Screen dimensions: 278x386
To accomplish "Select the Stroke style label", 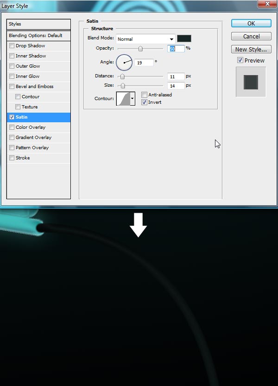I will click(x=23, y=158).
